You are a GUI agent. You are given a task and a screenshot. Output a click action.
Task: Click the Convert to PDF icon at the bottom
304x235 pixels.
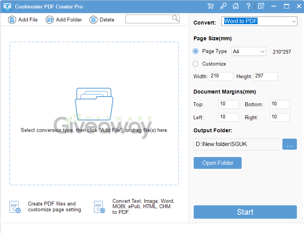99,207
